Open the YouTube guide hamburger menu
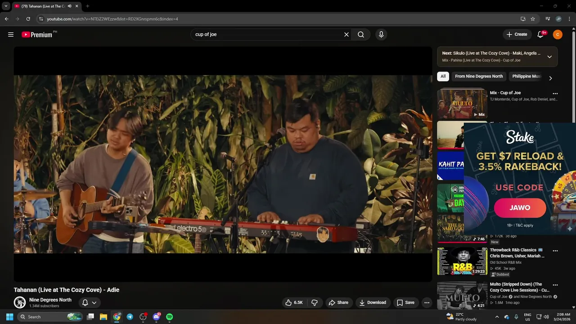This screenshot has width=576, height=324. click(x=11, y=34)
